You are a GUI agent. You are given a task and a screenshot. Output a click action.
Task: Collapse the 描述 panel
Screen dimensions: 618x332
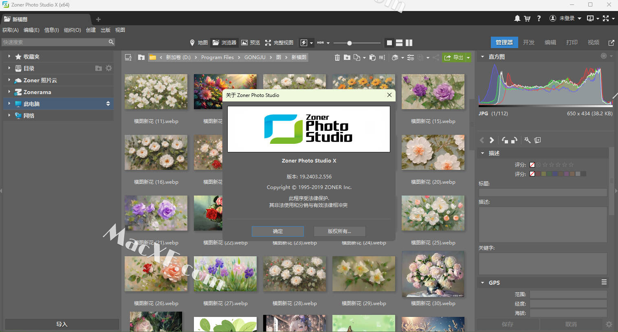click(482, 153)
